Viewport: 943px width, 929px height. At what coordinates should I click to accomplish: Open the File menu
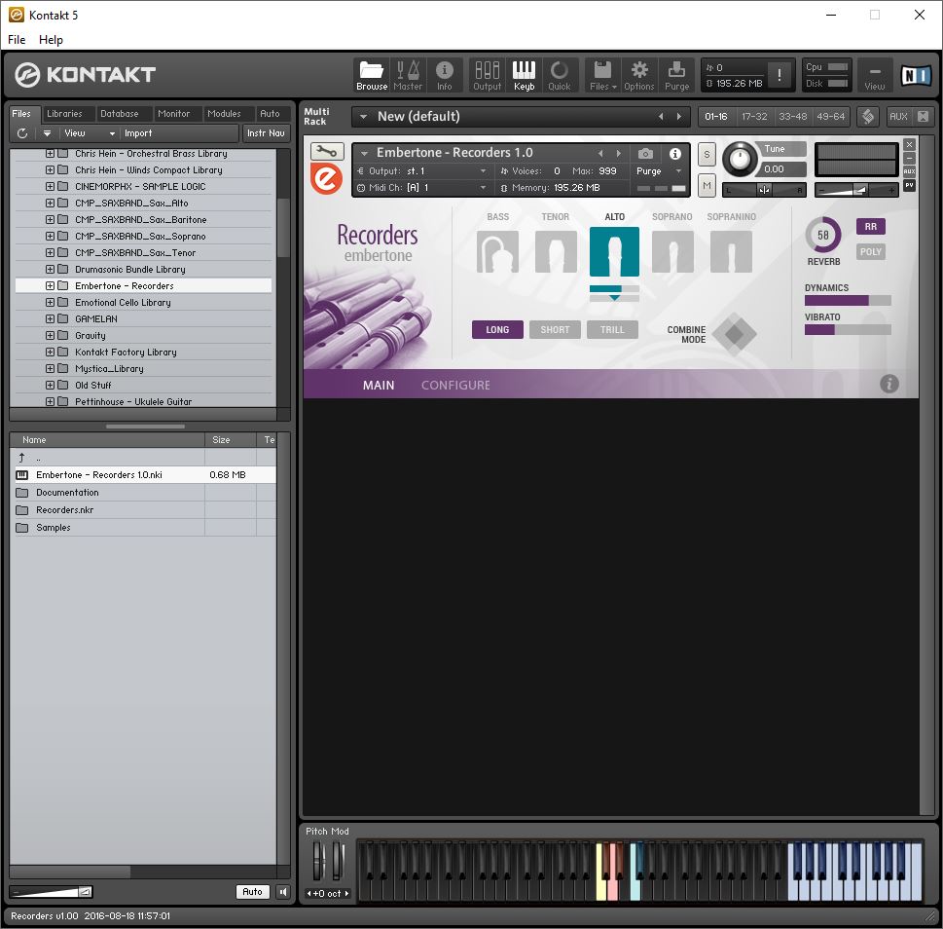[17, 40]
